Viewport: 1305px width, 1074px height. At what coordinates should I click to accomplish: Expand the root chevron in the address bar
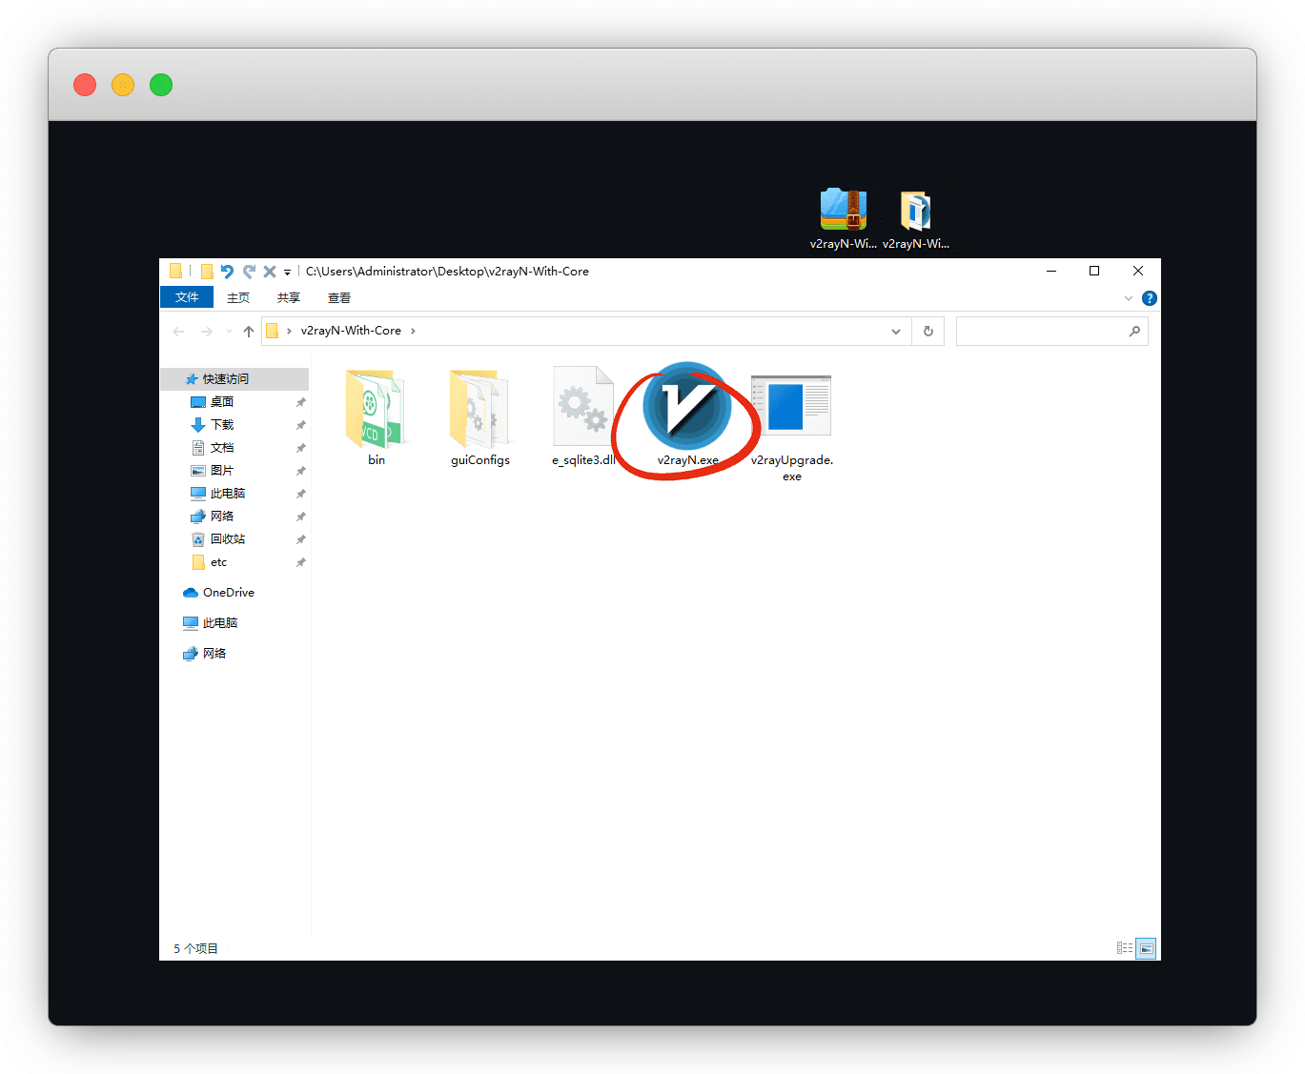click(x=289, y=331)
